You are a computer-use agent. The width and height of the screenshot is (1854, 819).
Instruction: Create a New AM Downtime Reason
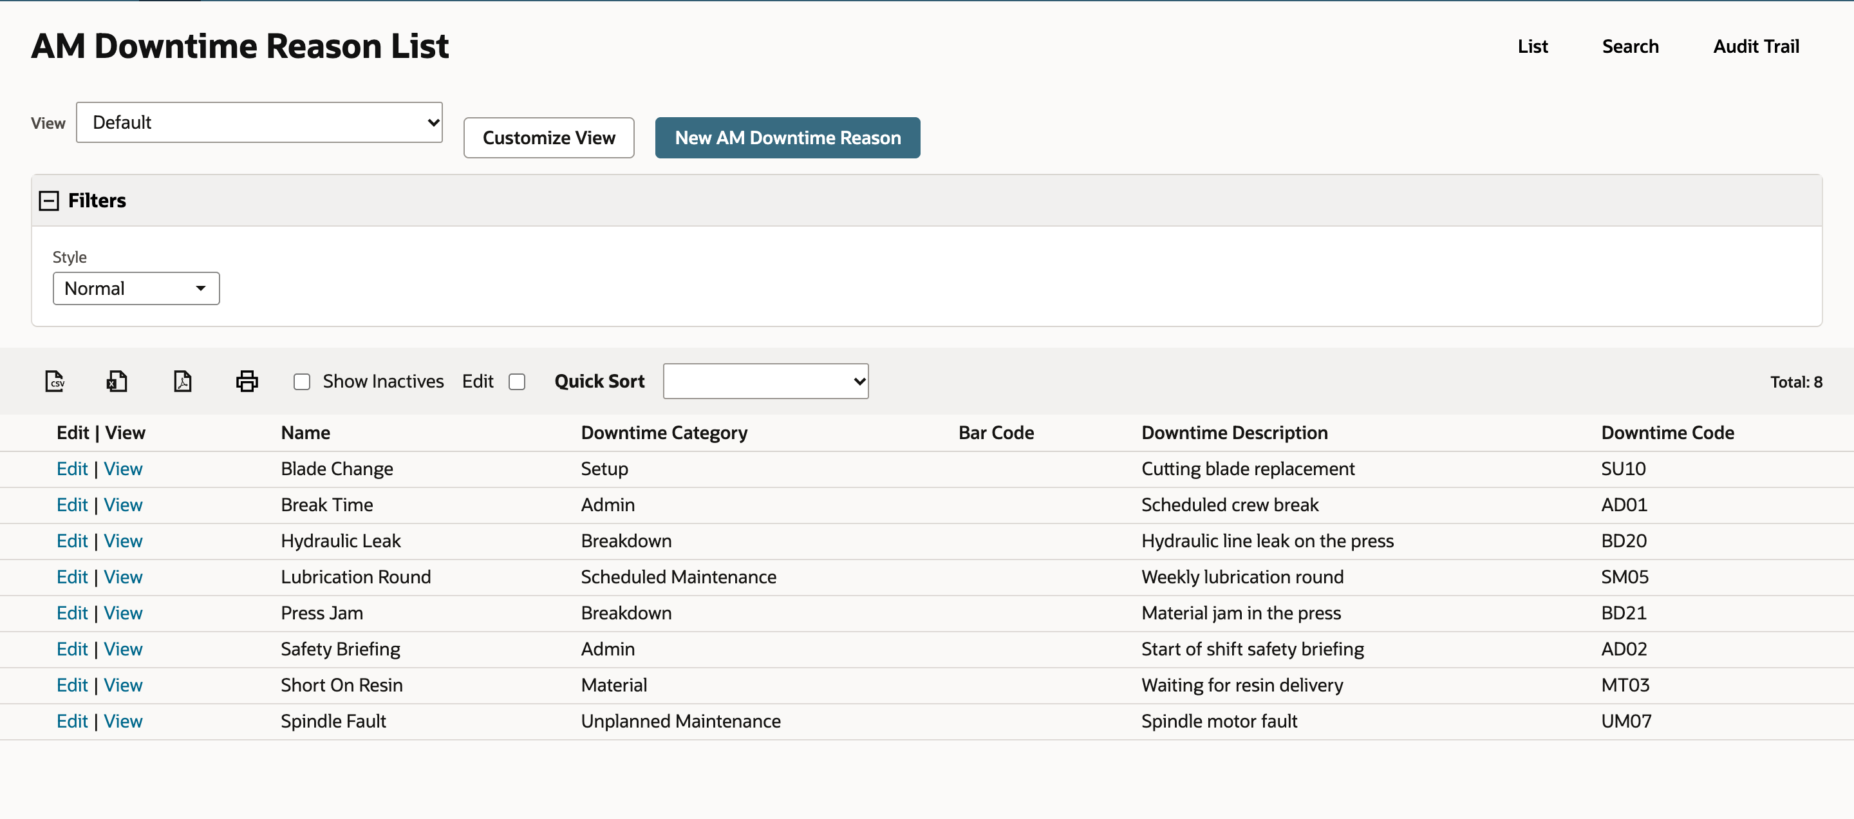tap(787, 137)
